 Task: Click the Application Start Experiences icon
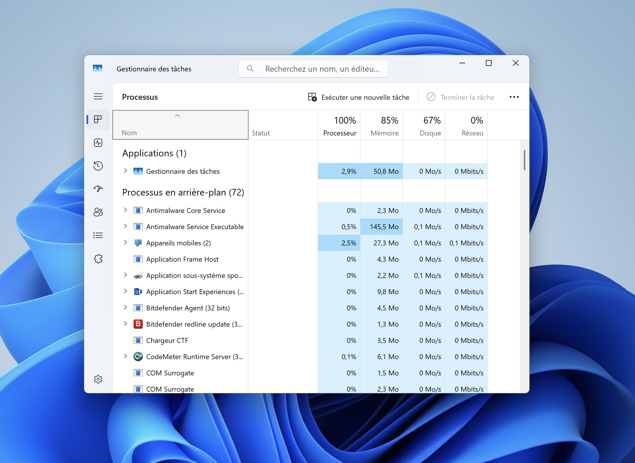(138, 292)
